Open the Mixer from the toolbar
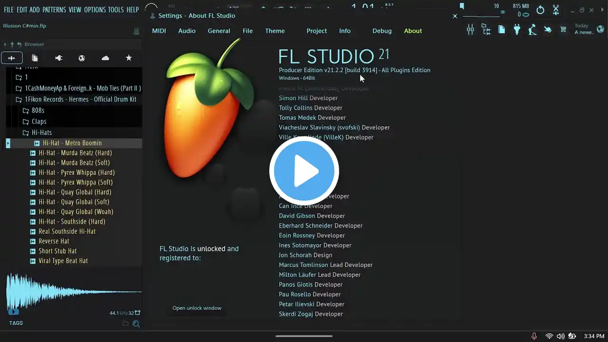The image size is (608, 342). pyautogui.click(x=470, y=30)
